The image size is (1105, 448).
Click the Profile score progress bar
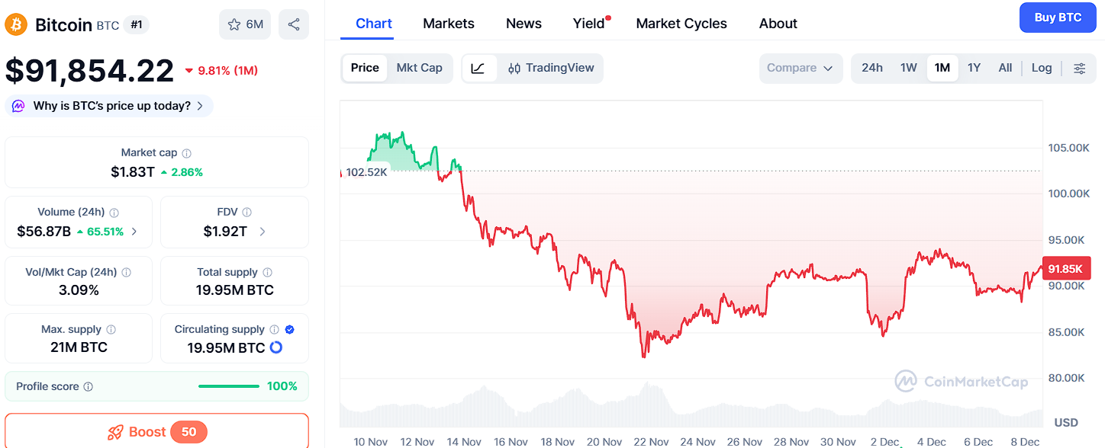(228, 386)
